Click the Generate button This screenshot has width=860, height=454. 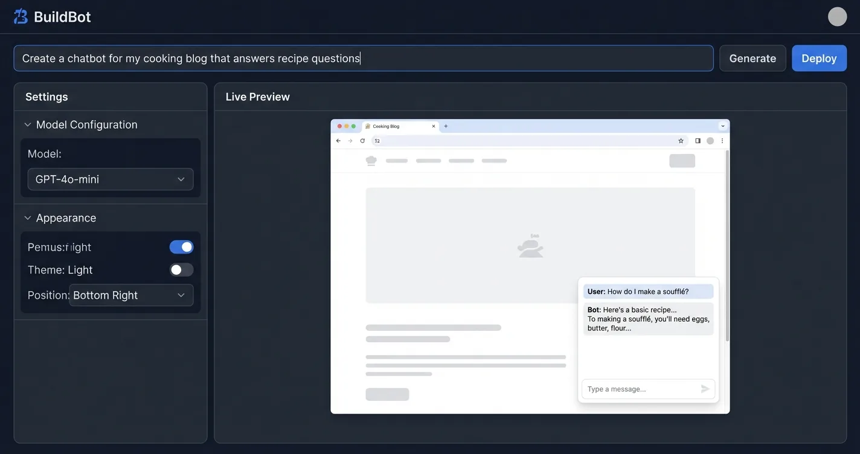point(752,58)
